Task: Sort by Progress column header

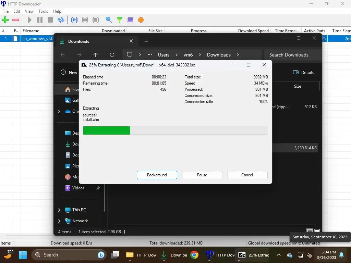Action: pyautogui.click(x=198, y=30)
